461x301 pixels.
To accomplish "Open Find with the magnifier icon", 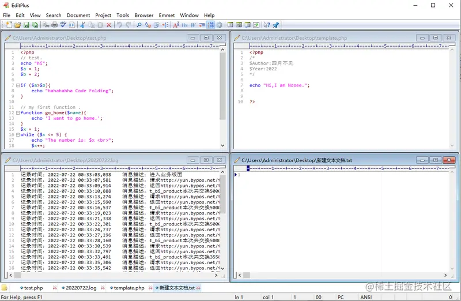I will 139,25.
